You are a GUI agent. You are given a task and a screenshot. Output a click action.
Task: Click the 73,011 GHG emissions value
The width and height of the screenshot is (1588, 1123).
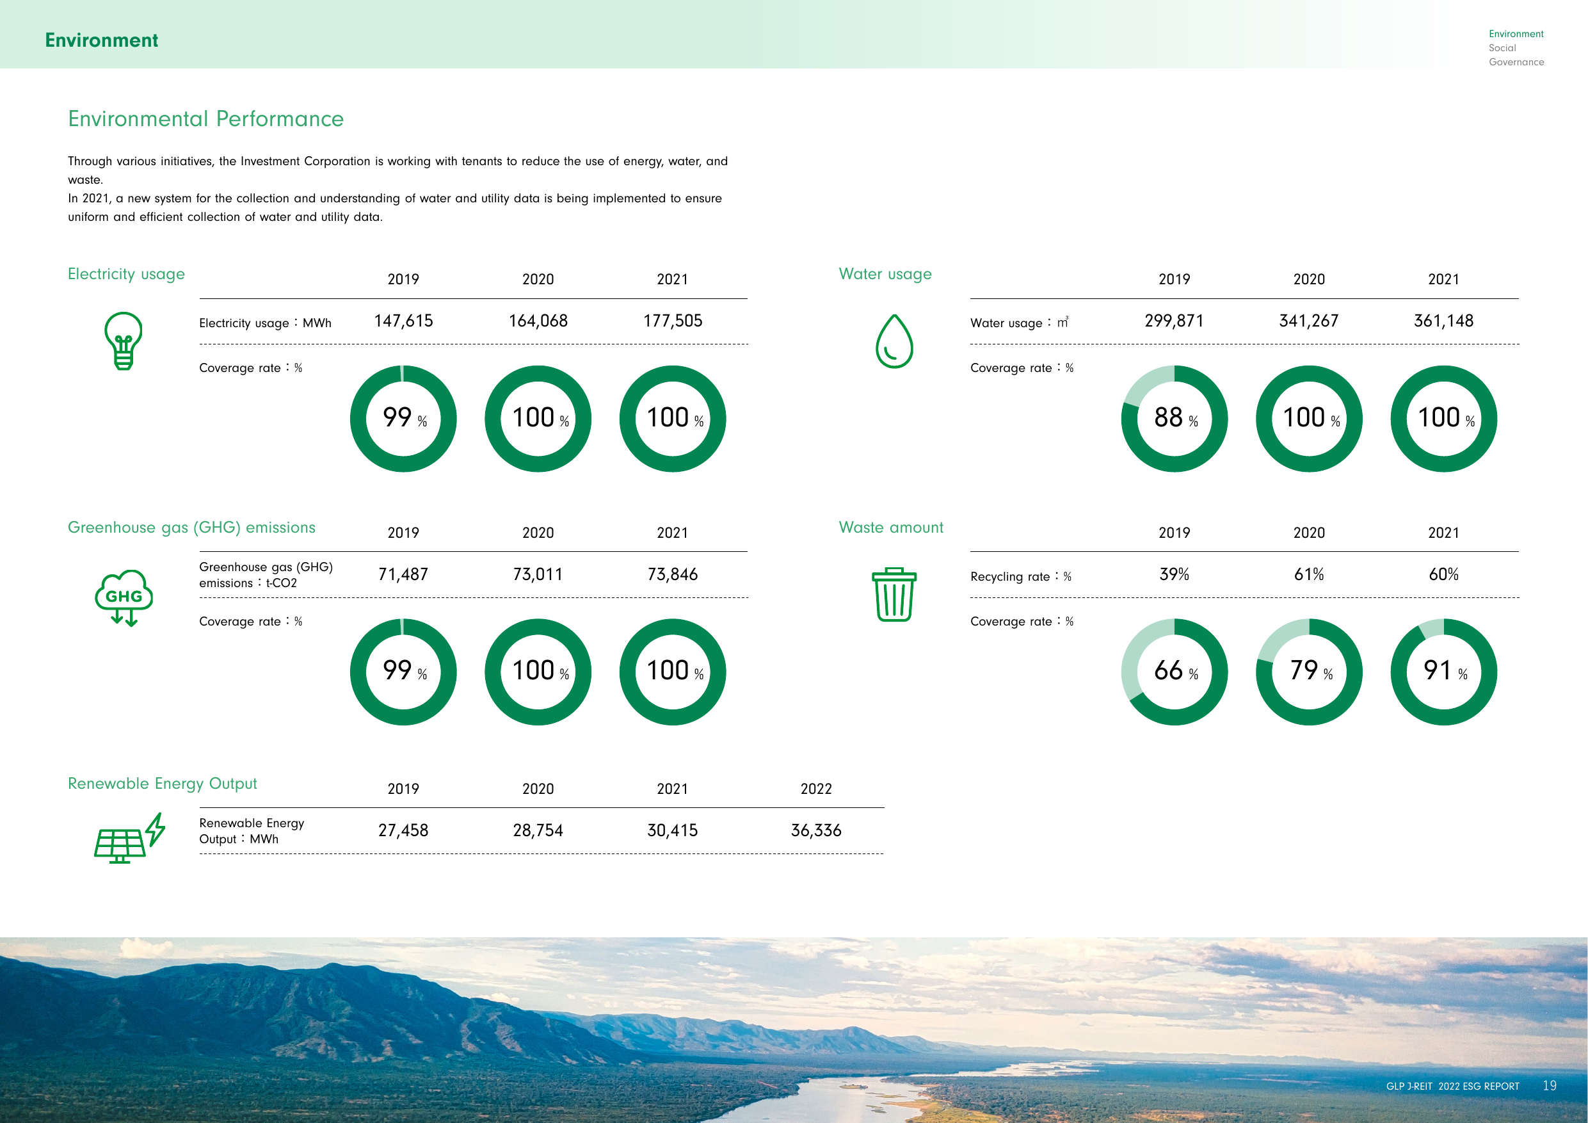coord(538,574)
